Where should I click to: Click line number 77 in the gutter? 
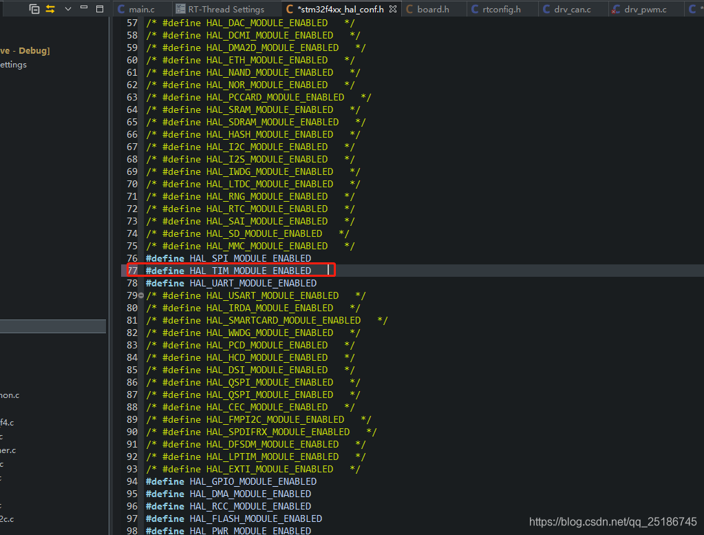tap(131, 271)
